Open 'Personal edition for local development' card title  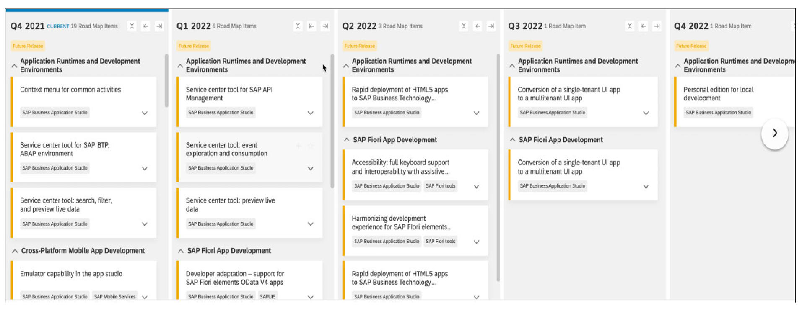tap(718, 94)
